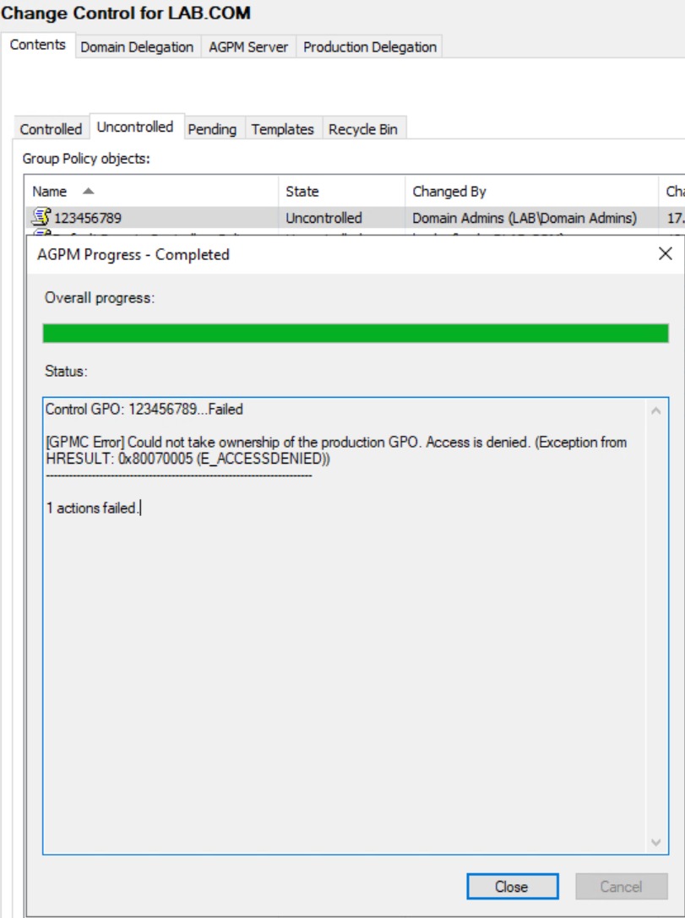Select the Production Delegation tab

(x=370, y=47)
